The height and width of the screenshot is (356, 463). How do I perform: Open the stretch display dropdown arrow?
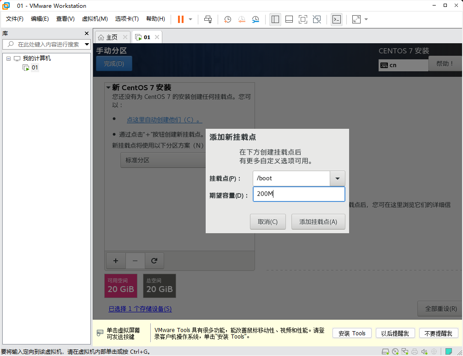tap(366, 19)
